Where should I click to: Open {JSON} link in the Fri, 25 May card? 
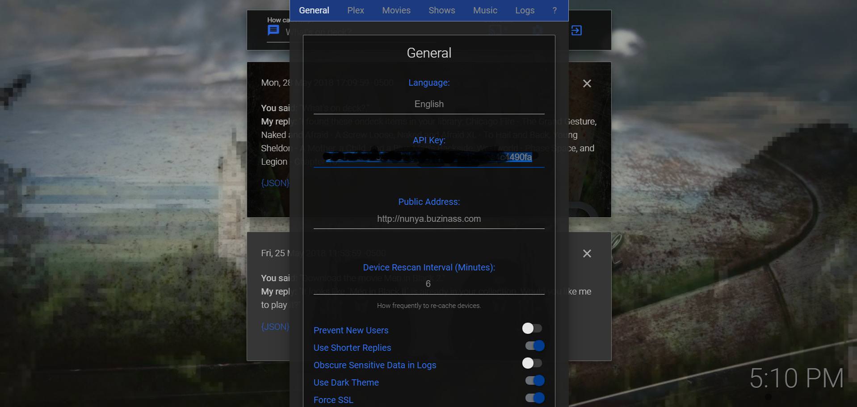click(x=275, y=327)
